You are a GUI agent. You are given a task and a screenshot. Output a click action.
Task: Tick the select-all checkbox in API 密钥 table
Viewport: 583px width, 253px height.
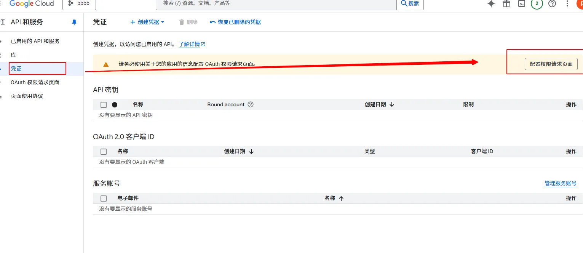(x=104, y=105)
